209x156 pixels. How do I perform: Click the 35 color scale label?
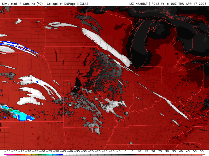[174, 151]
